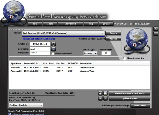The image size is (159, 115).
Task: Click Router not listed? link
Action: tap(39, 39)
